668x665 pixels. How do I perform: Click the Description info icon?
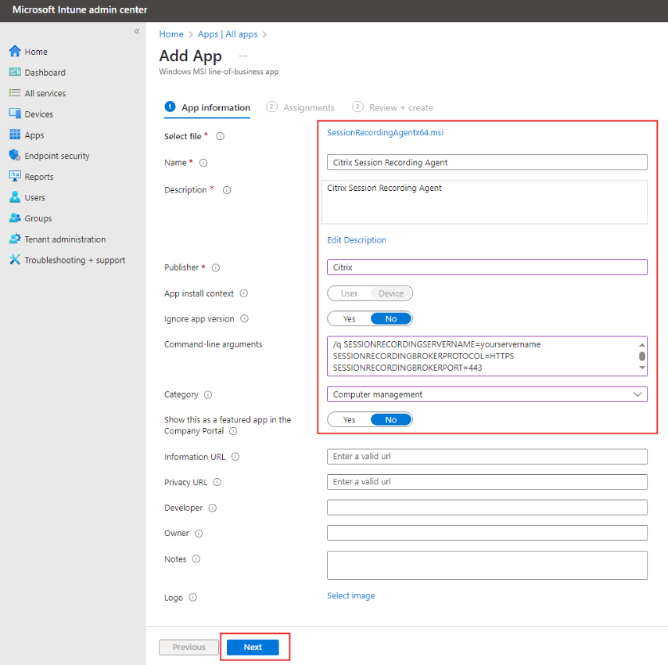(227, 190)
